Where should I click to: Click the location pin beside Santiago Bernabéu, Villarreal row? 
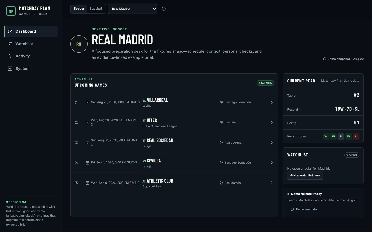(x=221, y=102)
